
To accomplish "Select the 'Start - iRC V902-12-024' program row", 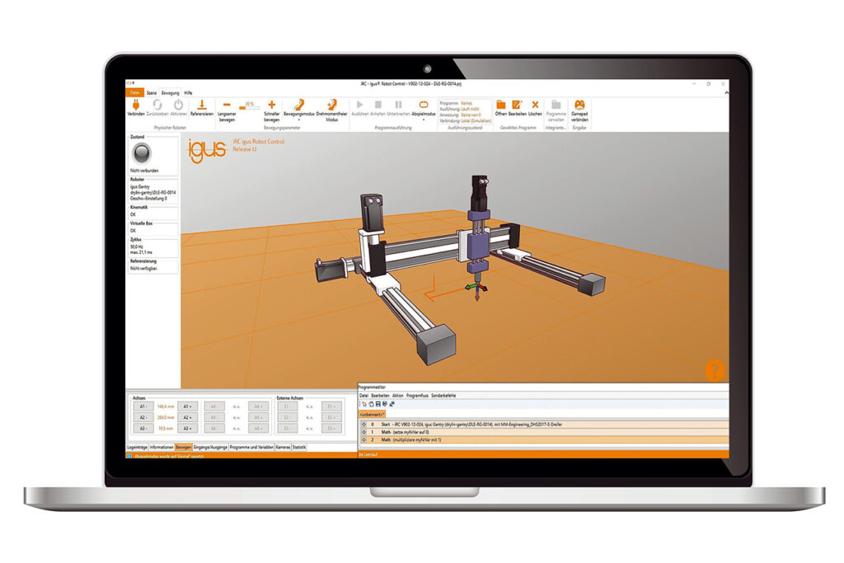I will tap(545, 425).
